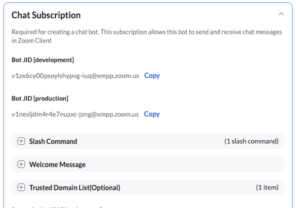Click the "Bot JID [production]" label

click(40, 98)
